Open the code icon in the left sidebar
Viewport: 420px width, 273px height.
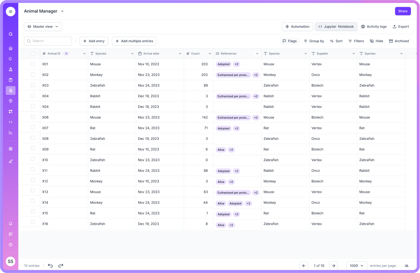10,122
